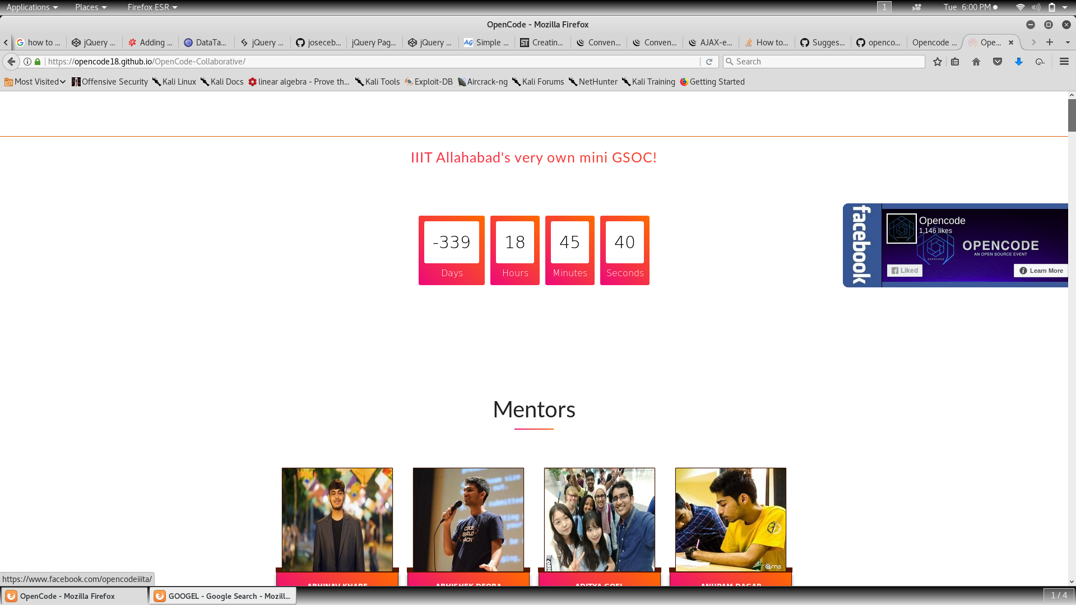
Task: Open Firefox hamburger menu
Action: pos(1064,62)
